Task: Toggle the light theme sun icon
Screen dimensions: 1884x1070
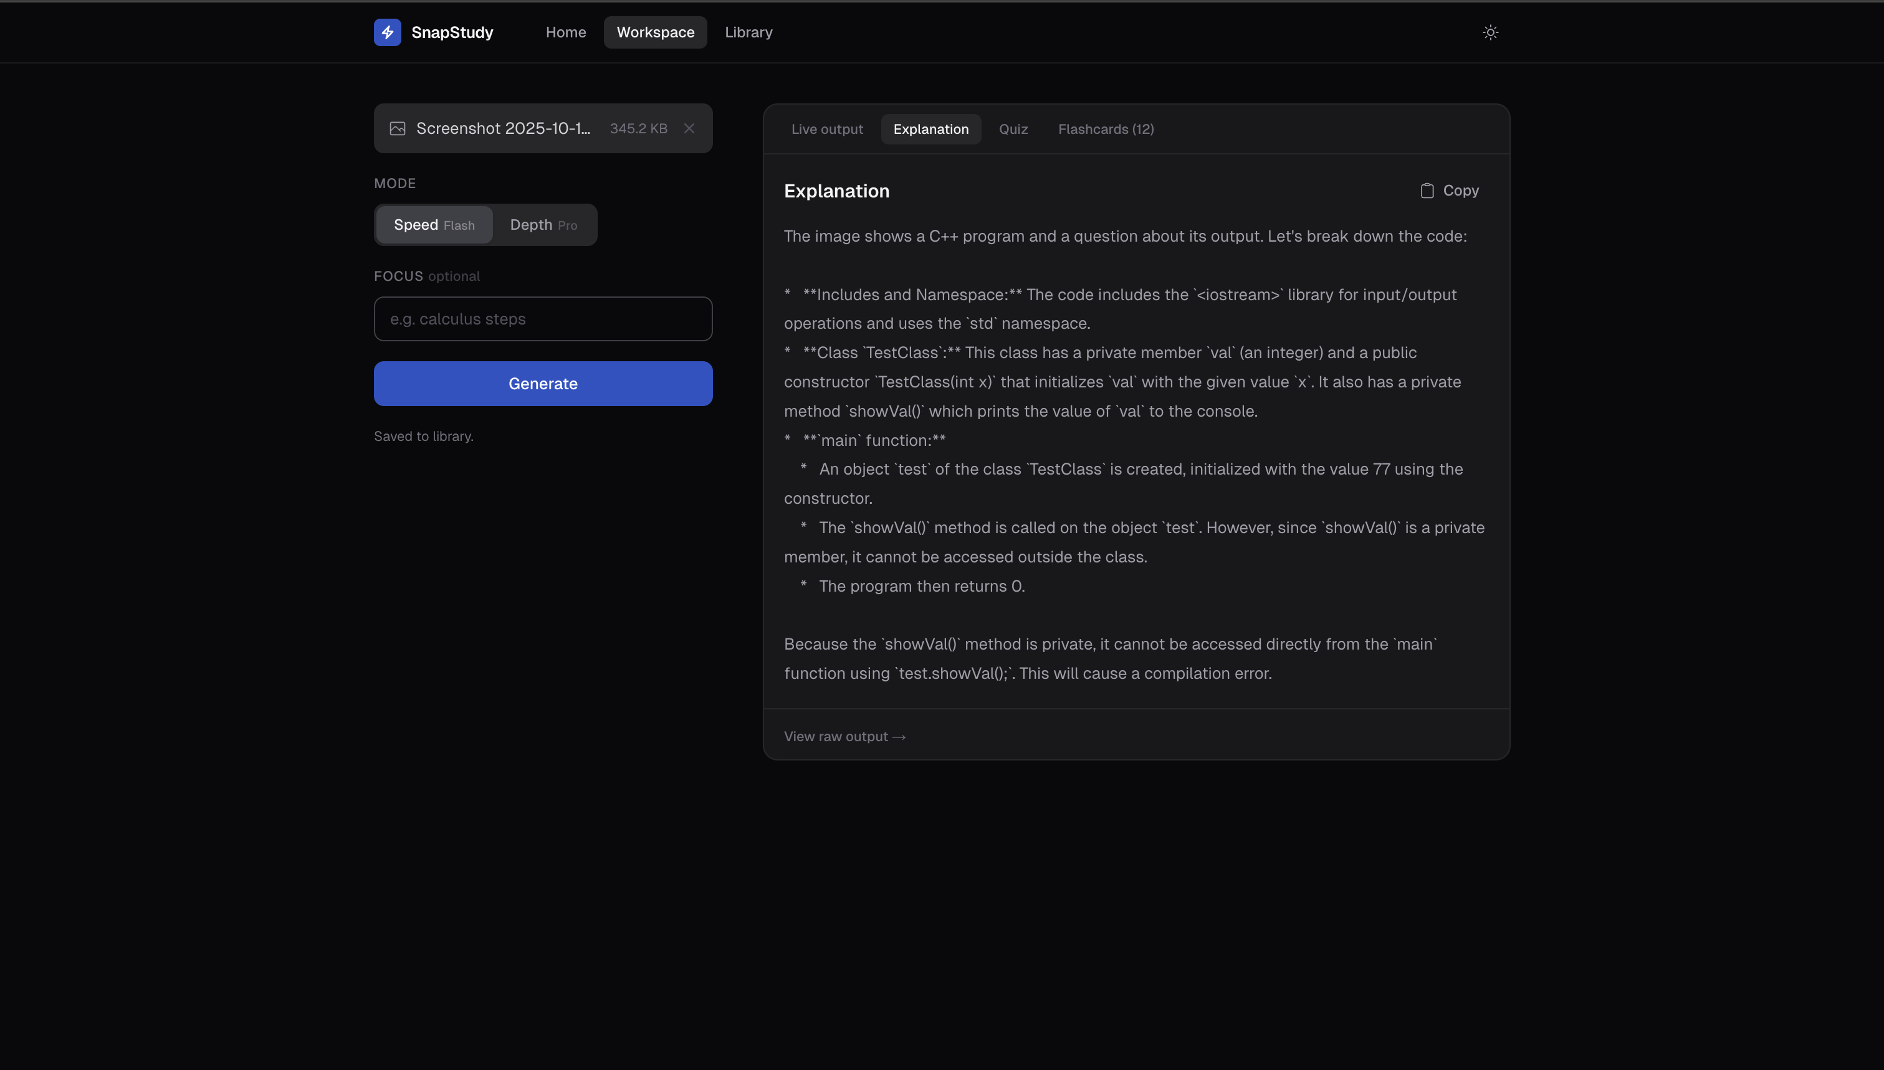Action: click(1490, 32)
